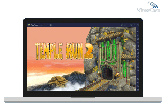Click the Android back arrow icon
The width and height of the screenshot is (164, 112).
138,83
